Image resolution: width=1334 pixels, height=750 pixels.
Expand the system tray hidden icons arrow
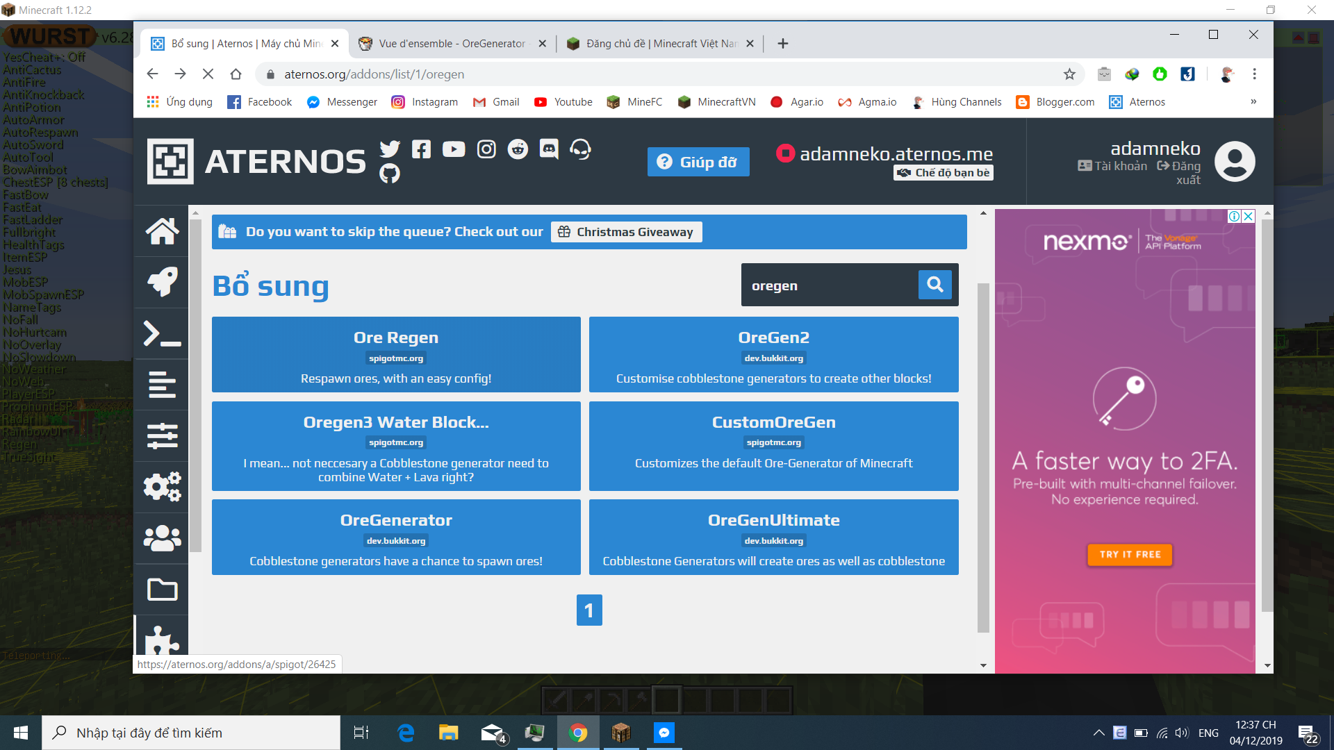pos(1098,733)
